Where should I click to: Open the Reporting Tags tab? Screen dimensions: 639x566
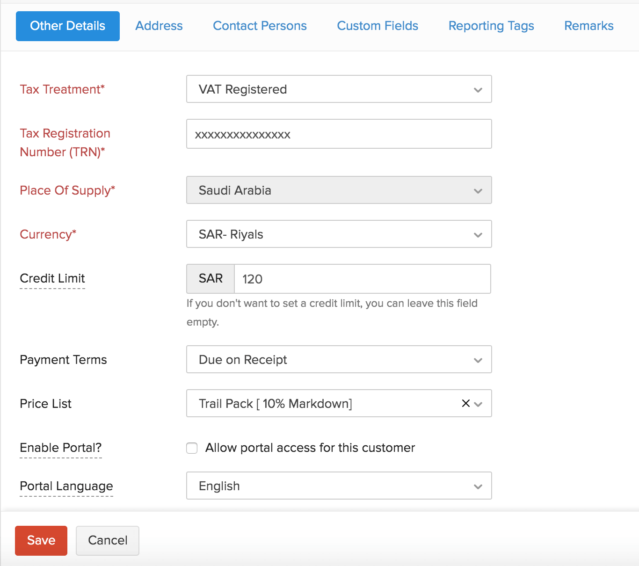point(491,26)
